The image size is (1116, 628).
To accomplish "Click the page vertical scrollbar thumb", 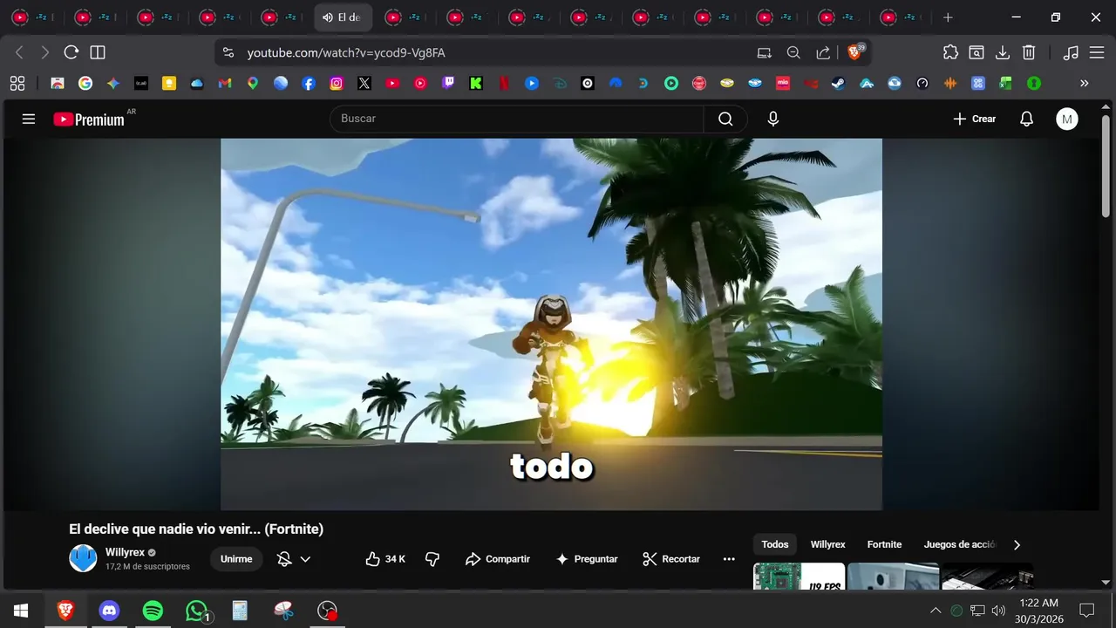I will (1106, 166).
